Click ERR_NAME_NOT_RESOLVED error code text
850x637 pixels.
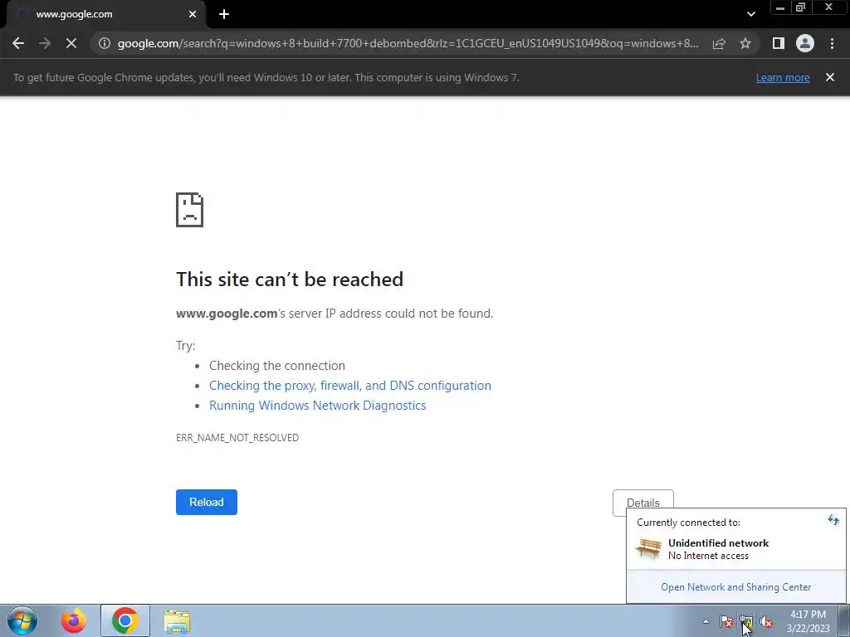tap(237, 438)
